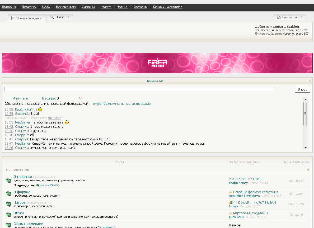
Task: Open СВЯЗЬ С АДМИНАМИ menu item
Action: pyautogui.click(x=168, y=7)
